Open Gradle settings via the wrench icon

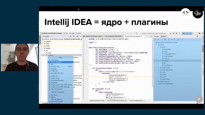pos(182,40)
